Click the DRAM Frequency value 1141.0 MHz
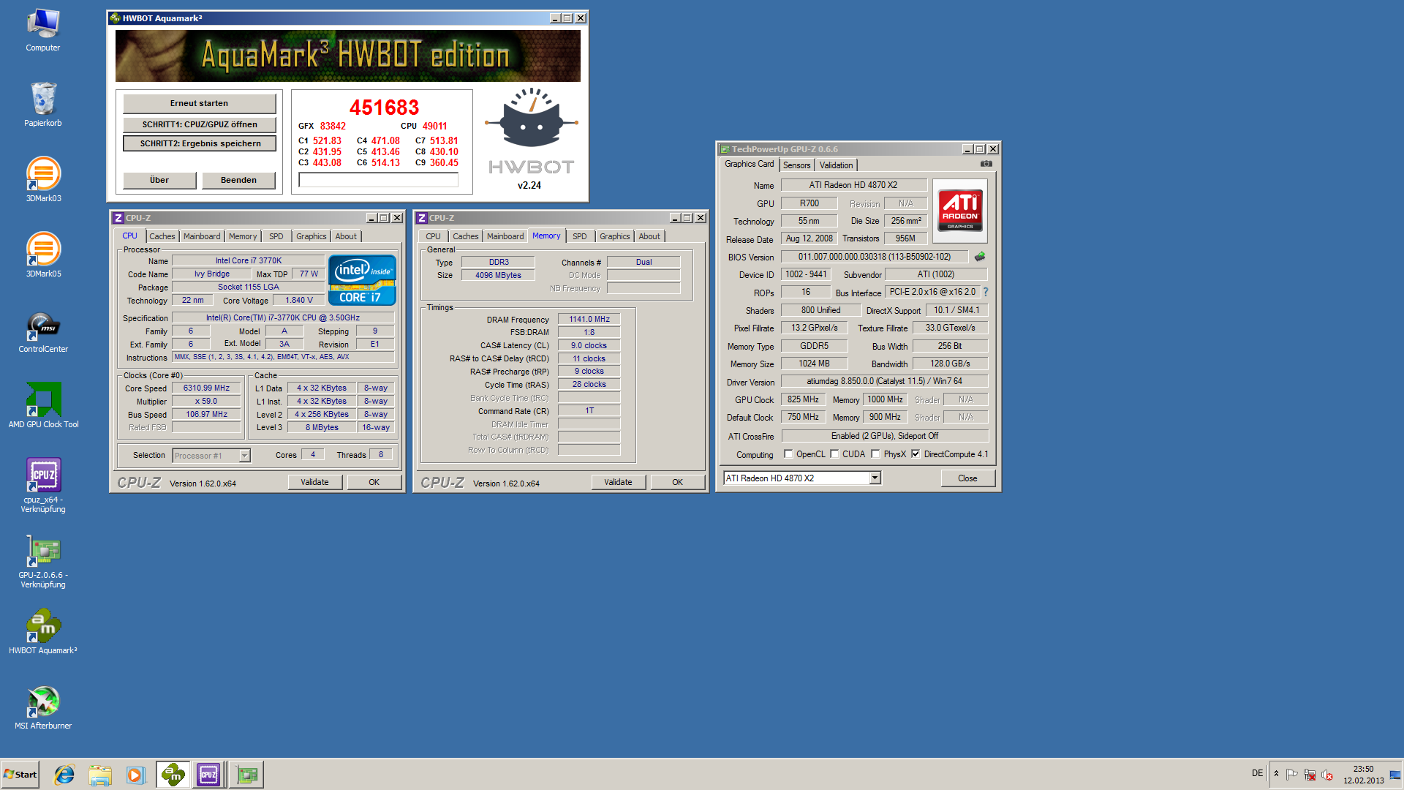The height and width of the screenshot is (790, 1404). [x=589, y=319]
